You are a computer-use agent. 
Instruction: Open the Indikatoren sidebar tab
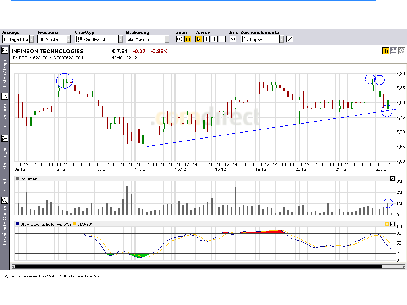point(4,116)
